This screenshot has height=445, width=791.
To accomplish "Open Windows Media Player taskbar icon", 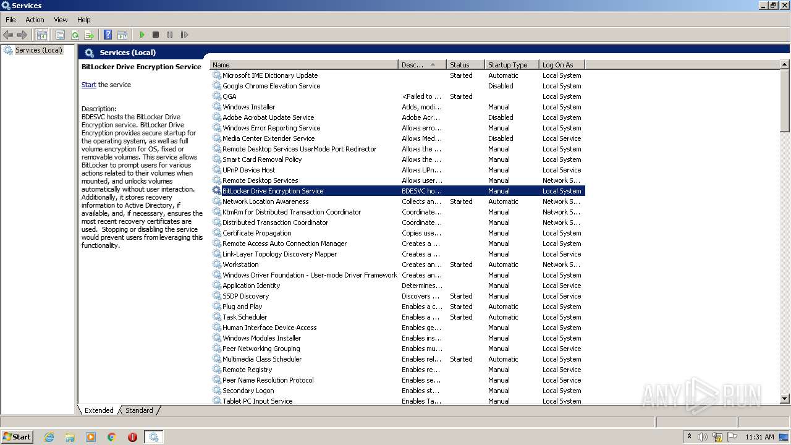I will pyautogui.click(x=91, y=437).
